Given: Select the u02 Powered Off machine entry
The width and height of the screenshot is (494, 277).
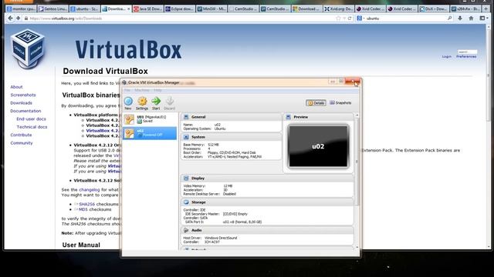Looking at the screenshot, I should (x=150, y=133).
